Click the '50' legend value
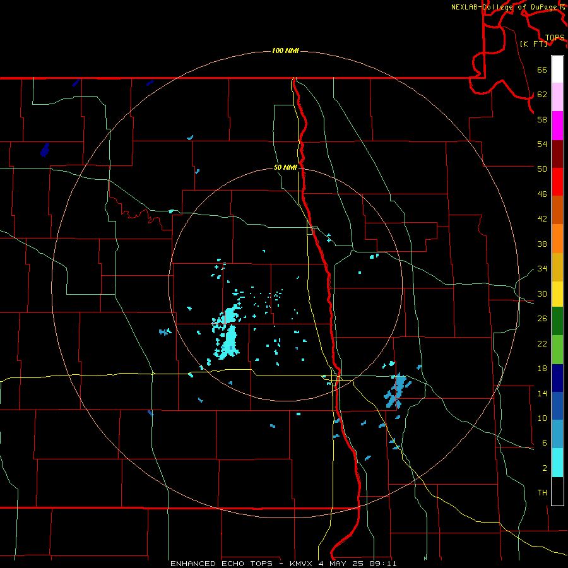The height and width of the screenshot is (568, 568). (542, 169)
